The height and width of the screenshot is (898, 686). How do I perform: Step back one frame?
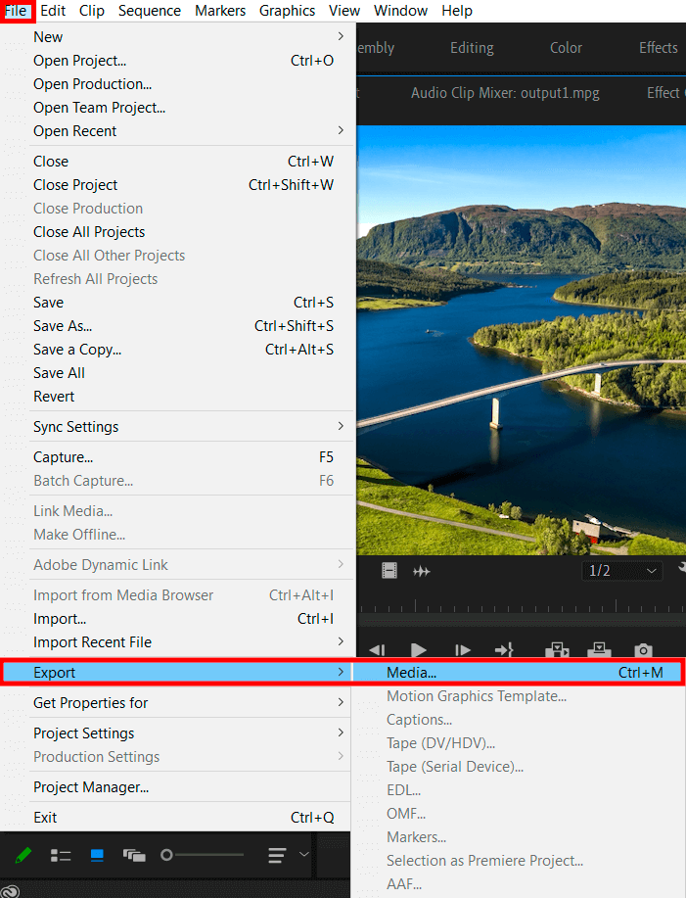[x=377, y=650]
